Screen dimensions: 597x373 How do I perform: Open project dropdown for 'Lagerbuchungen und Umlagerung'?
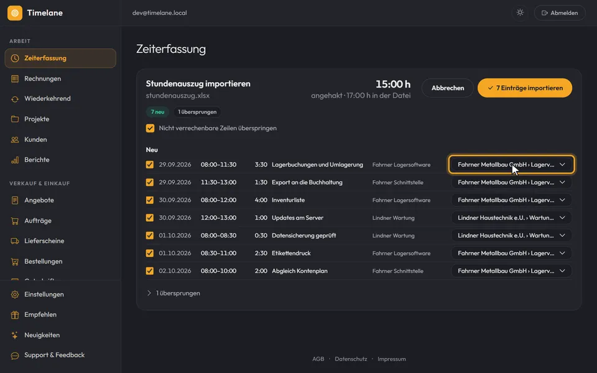click(x=511, y=164)
